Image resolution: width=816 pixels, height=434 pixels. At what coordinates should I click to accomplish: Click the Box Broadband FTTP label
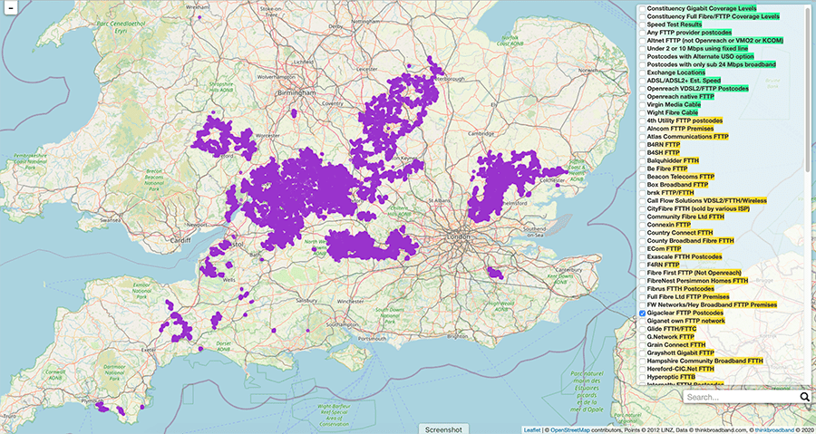click(x=677, y=185)
